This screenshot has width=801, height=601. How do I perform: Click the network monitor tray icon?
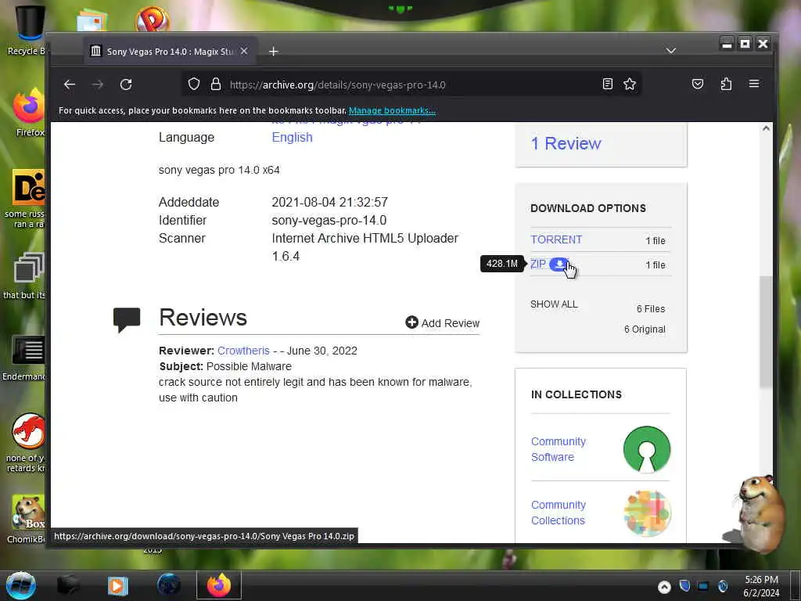pos(703,585)
